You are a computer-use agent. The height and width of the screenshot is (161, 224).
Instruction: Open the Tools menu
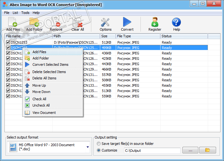(25, 13)
